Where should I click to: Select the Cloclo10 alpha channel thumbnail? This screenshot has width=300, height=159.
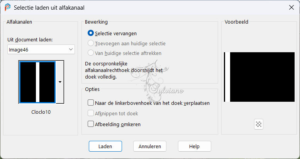37,82
